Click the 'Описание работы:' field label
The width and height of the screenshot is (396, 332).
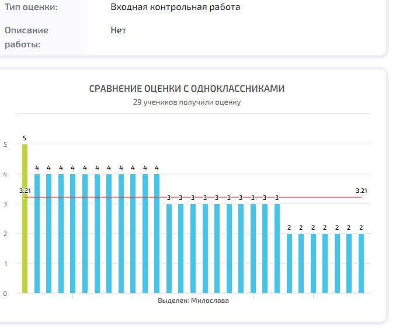click(26, 37)
